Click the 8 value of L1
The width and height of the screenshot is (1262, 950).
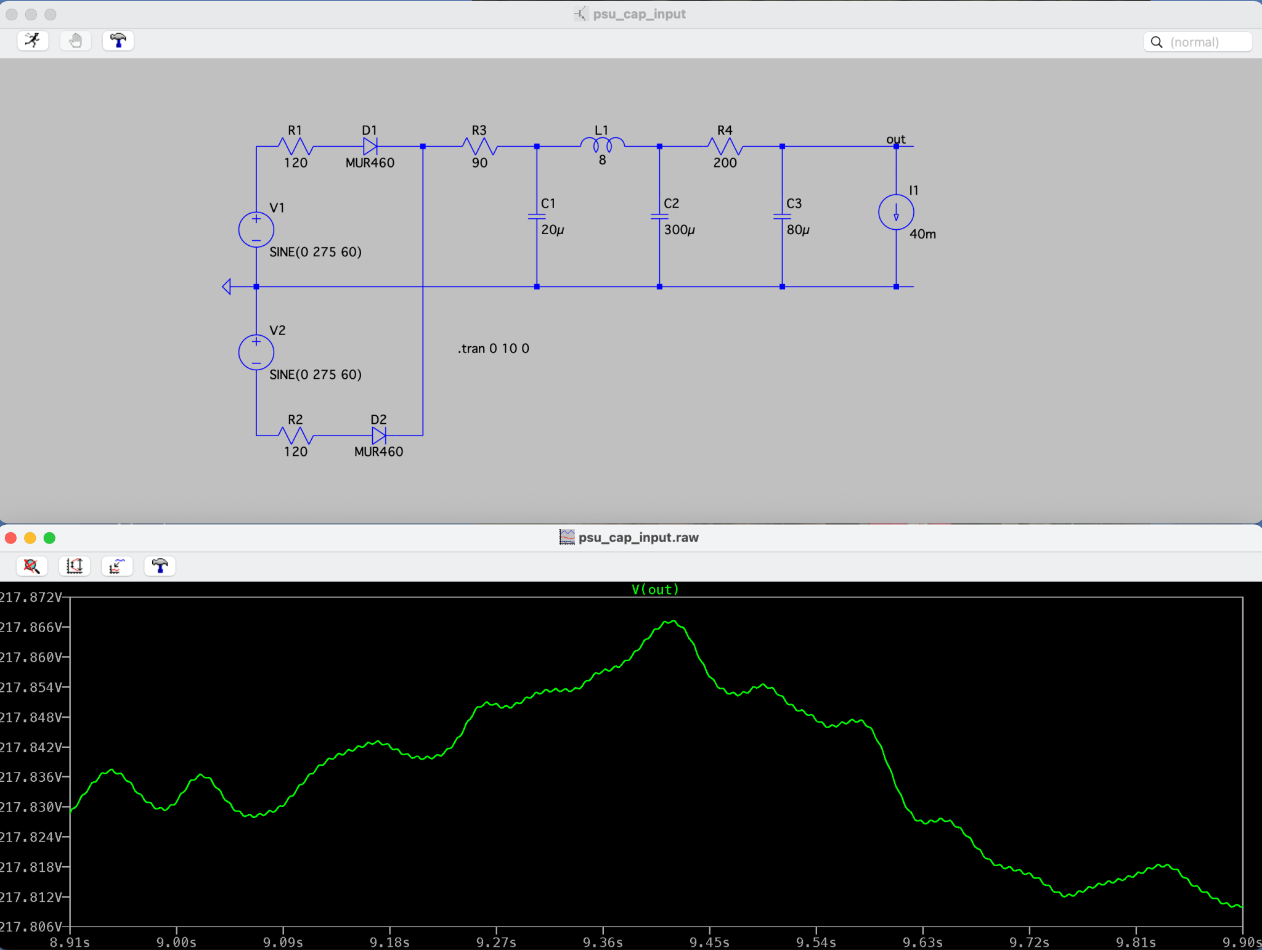point(602,160)
